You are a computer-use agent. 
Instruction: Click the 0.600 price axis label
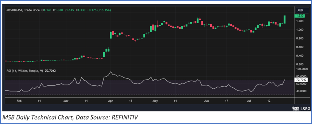click(300, 47)
